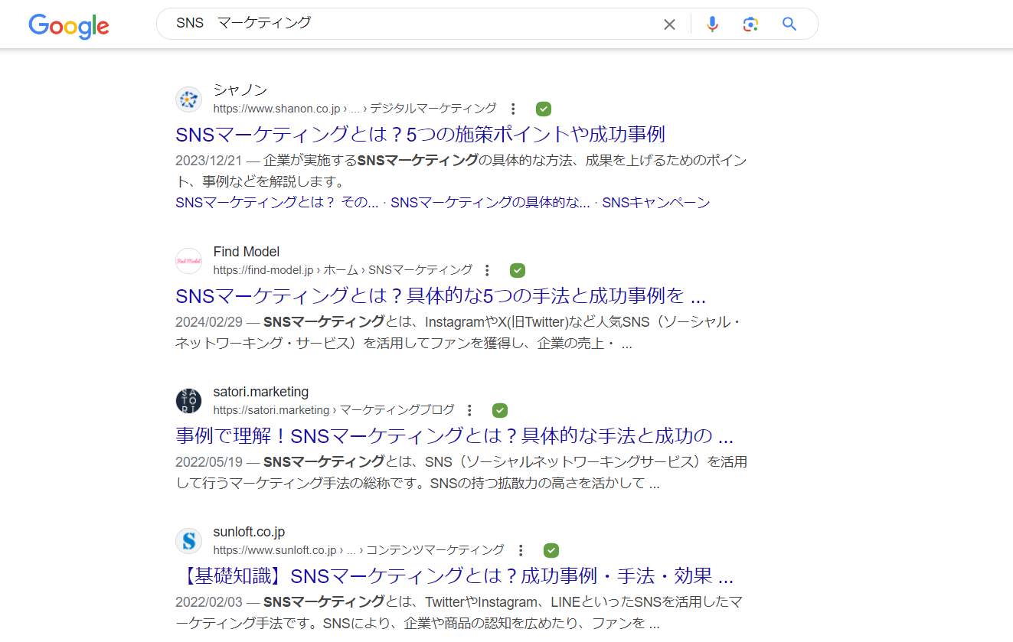Open three-dot menu for shanon.co.jp result

coord(514,109)
